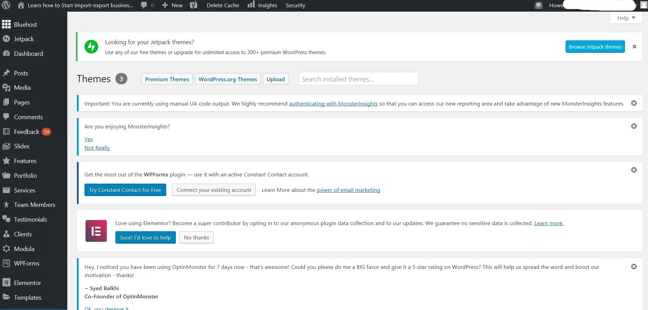Click the Bluehost grid icon

coord(6,24)
